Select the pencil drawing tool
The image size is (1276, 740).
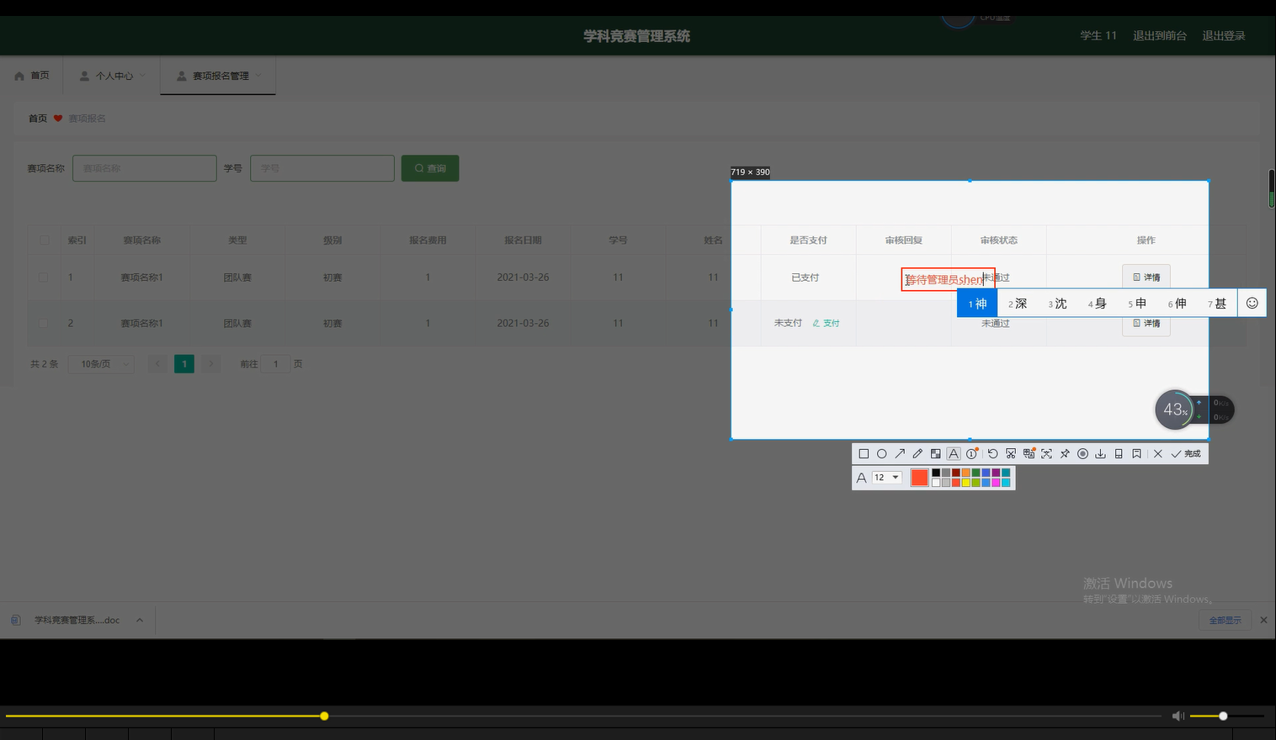(x=917, y=453)
